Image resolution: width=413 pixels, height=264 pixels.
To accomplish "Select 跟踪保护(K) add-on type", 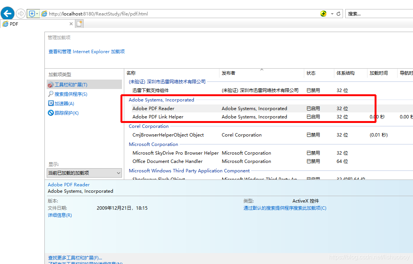I will tap(66, 113).
